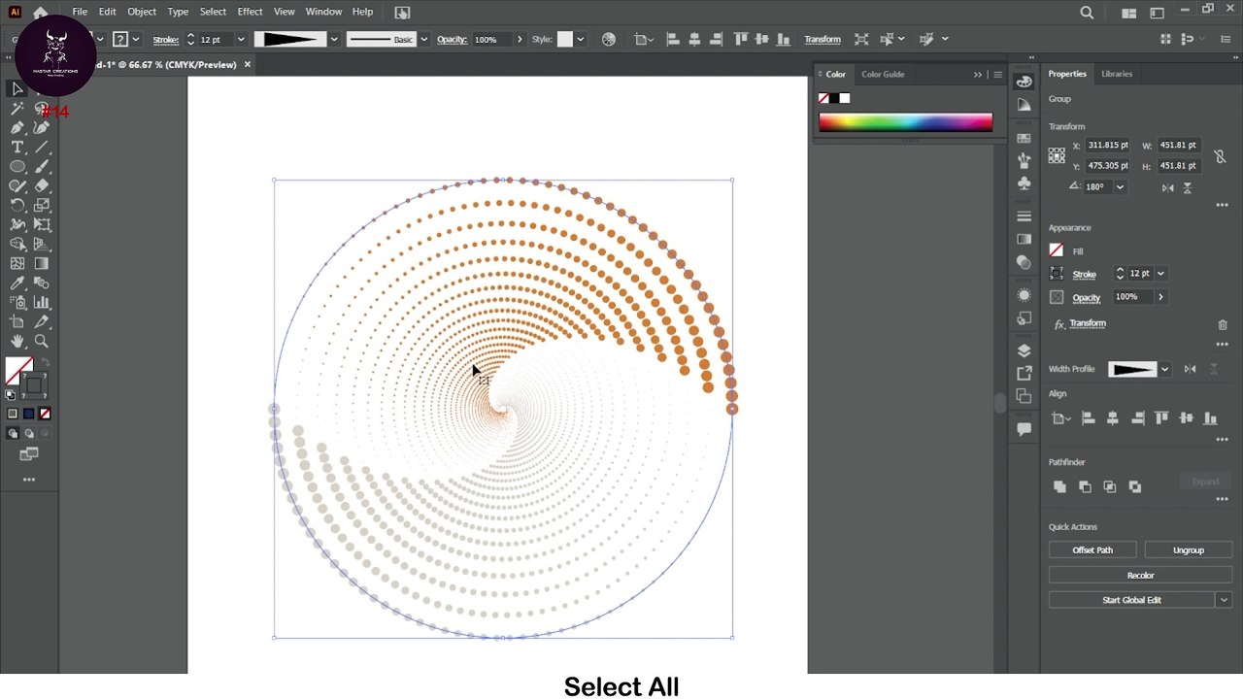Screen dimensions: 1243x699
Task: Select the Zoom tool
Action: (42, 342)
